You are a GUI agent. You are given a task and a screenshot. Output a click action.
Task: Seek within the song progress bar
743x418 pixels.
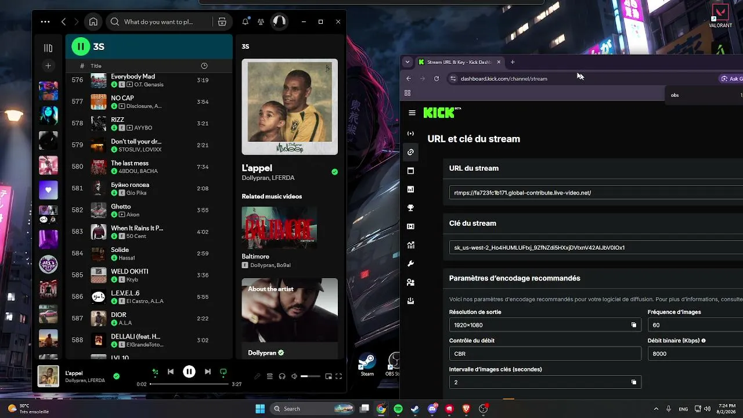[x=189, y=384]
